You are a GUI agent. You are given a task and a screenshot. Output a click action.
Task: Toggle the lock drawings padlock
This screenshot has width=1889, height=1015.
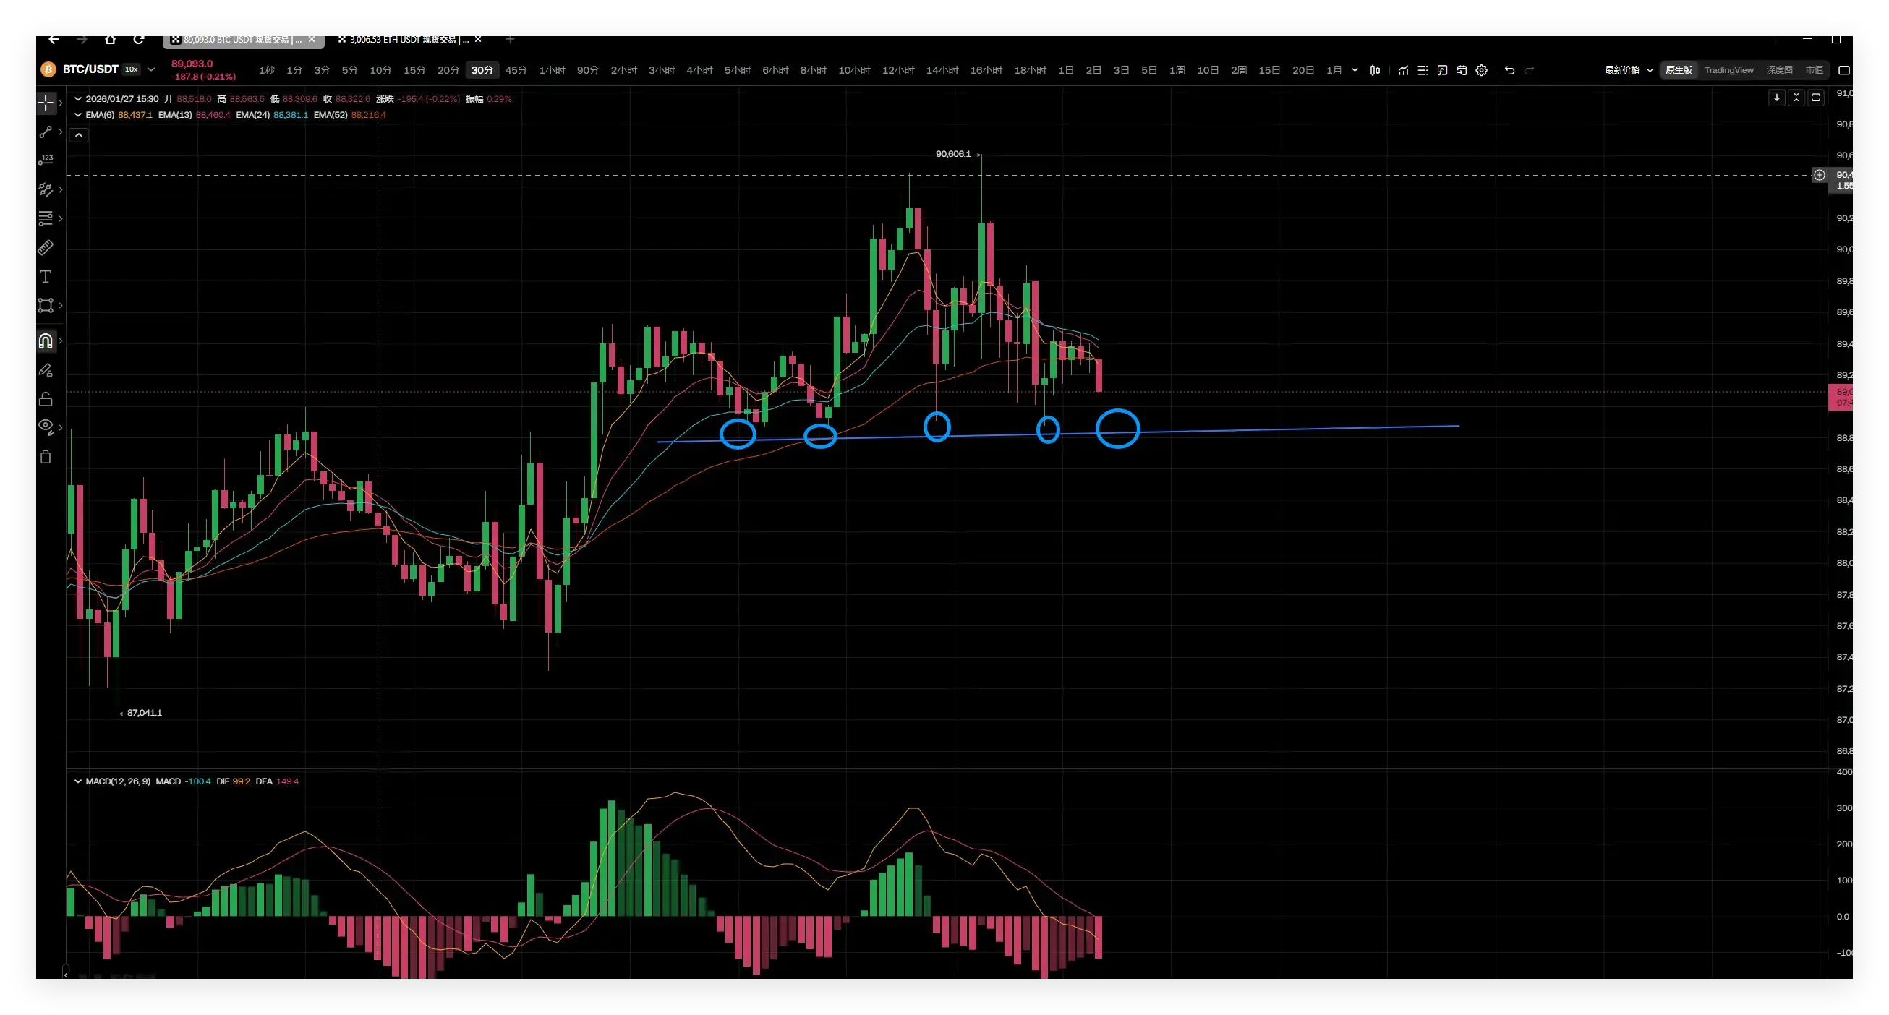coord(46,398)
